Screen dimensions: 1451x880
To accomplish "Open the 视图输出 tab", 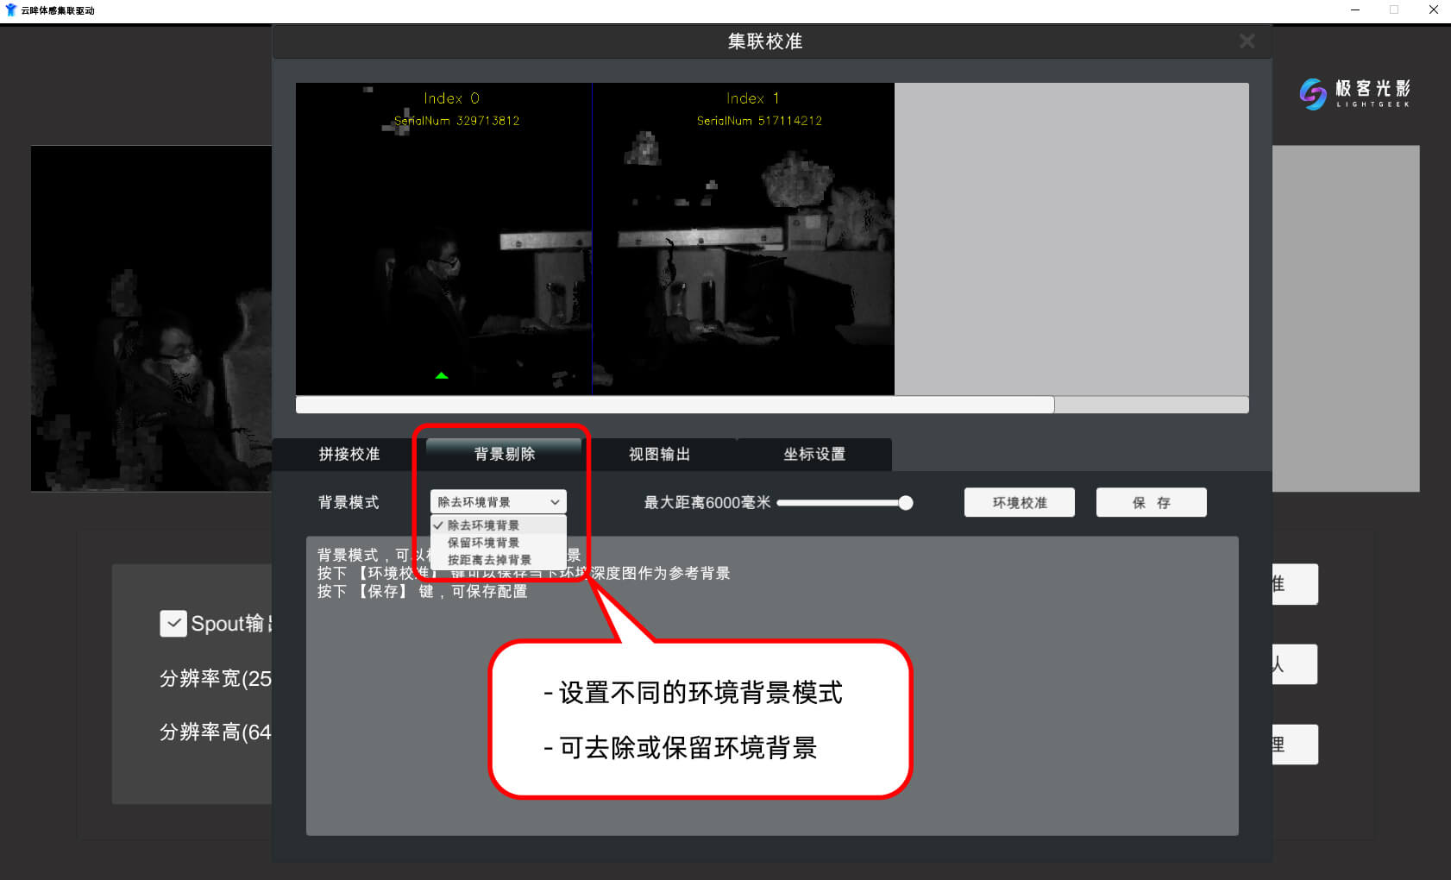I will [659, 454].
